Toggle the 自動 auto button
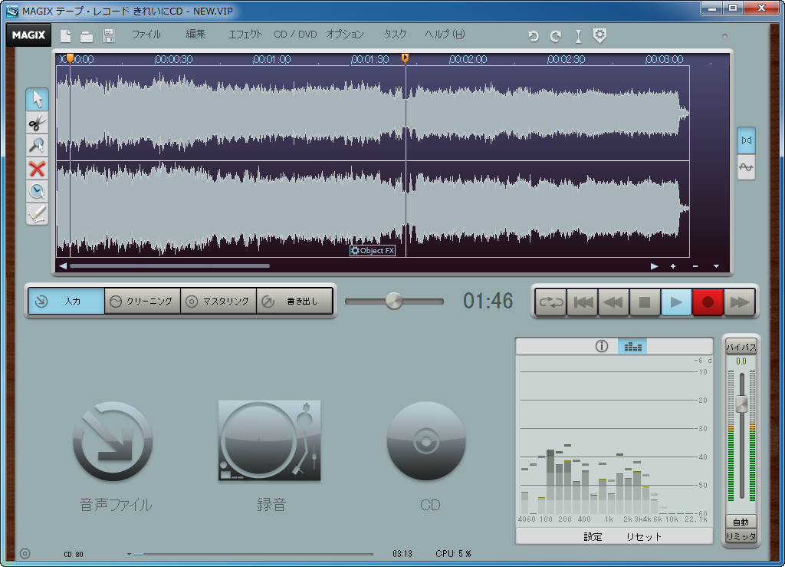785x567 pixels. point(741,522)
